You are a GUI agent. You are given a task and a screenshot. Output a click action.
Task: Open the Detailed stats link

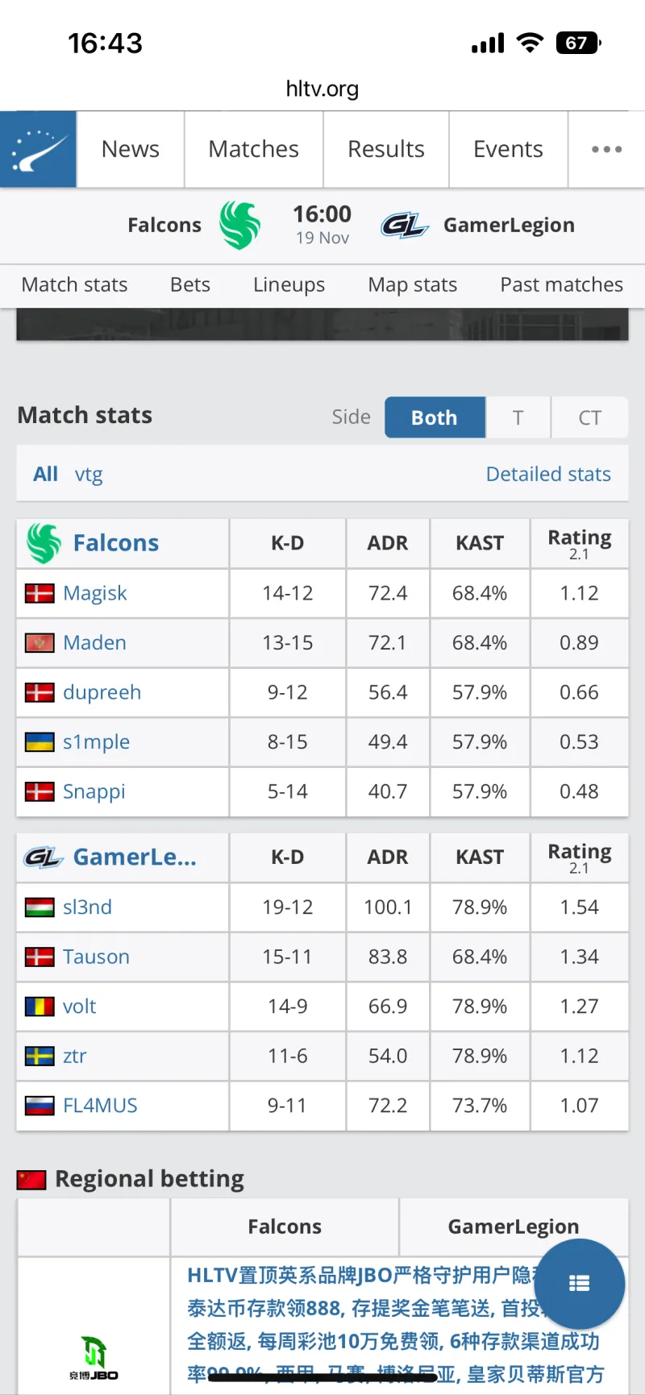pos(548,474)
